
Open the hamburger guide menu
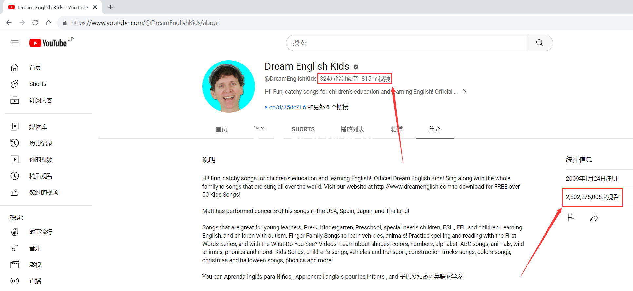(x=15, y=43)
